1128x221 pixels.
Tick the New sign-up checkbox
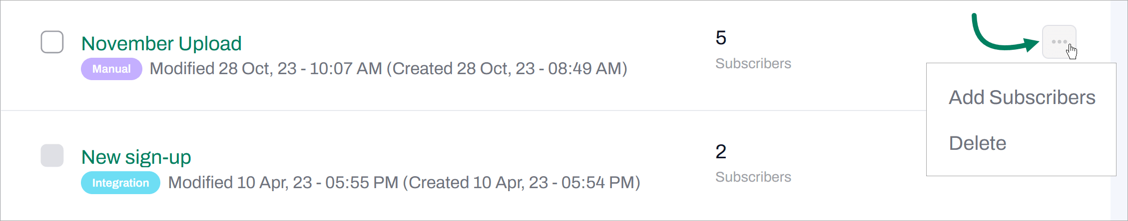(52, 155)
